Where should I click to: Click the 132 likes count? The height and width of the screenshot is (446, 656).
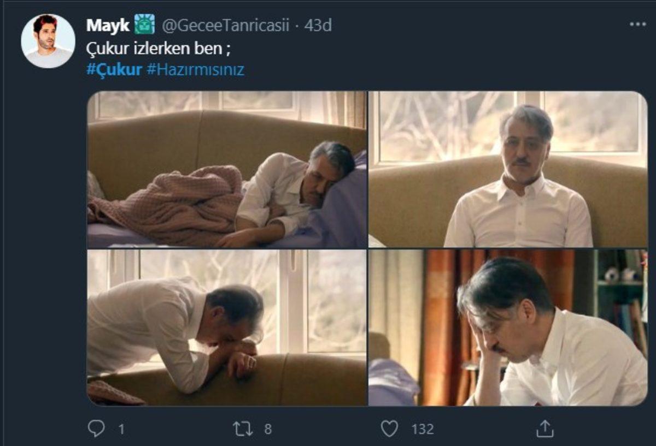[423, 429]
